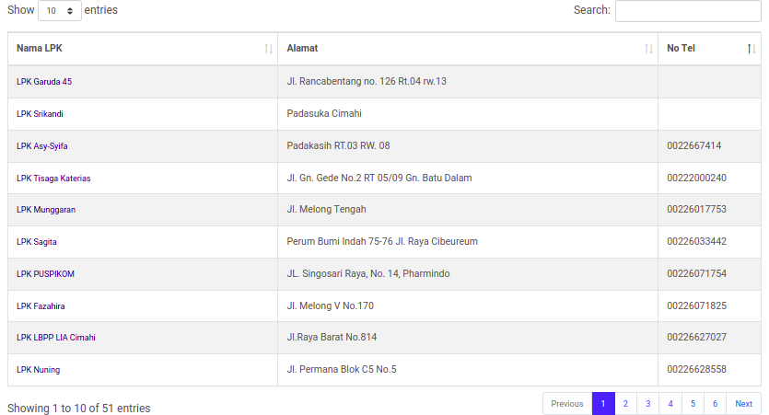Screen dimensions: 769x415
Task: Go to pagination page 6
Action: (x=715, y=404)
